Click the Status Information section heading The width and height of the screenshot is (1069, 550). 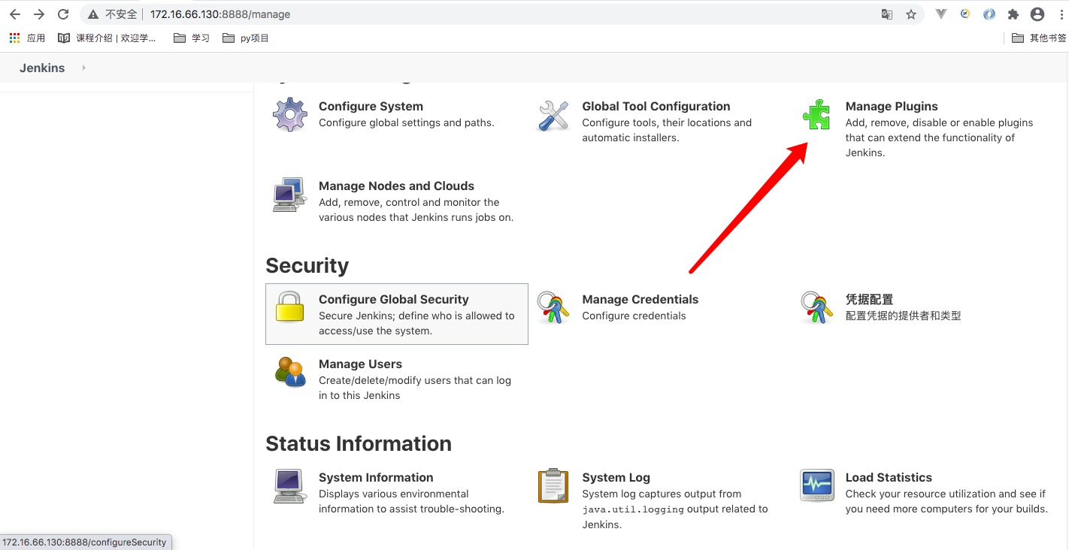359,443
